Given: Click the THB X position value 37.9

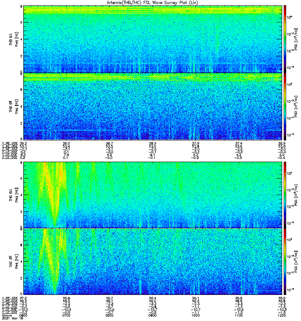Looking at the screenshot, I should pyautogui.click(x=195, y=143).
